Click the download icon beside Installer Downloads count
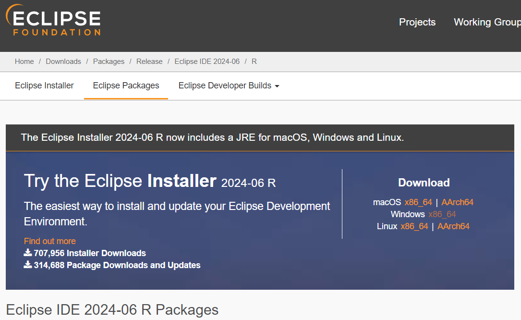The image size is (521, 320). tap(28, 253)
